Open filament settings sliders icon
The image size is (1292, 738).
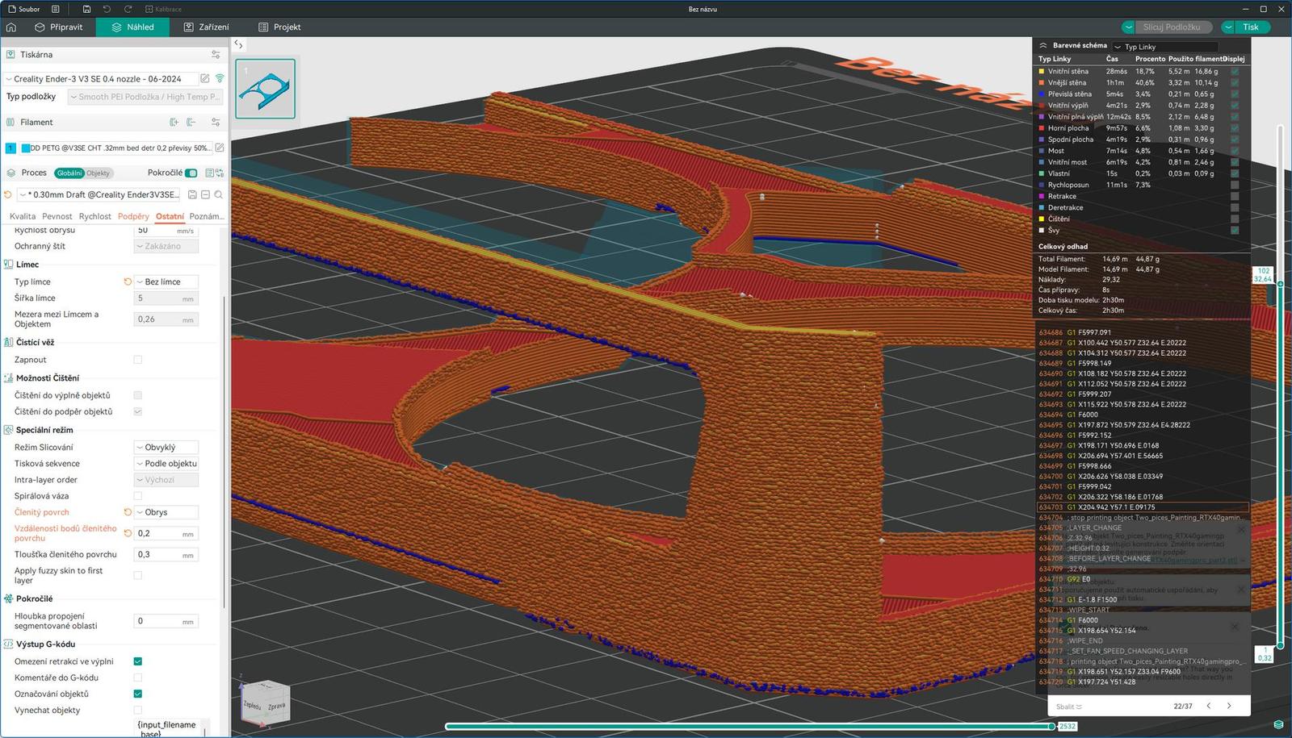[216, 123]
